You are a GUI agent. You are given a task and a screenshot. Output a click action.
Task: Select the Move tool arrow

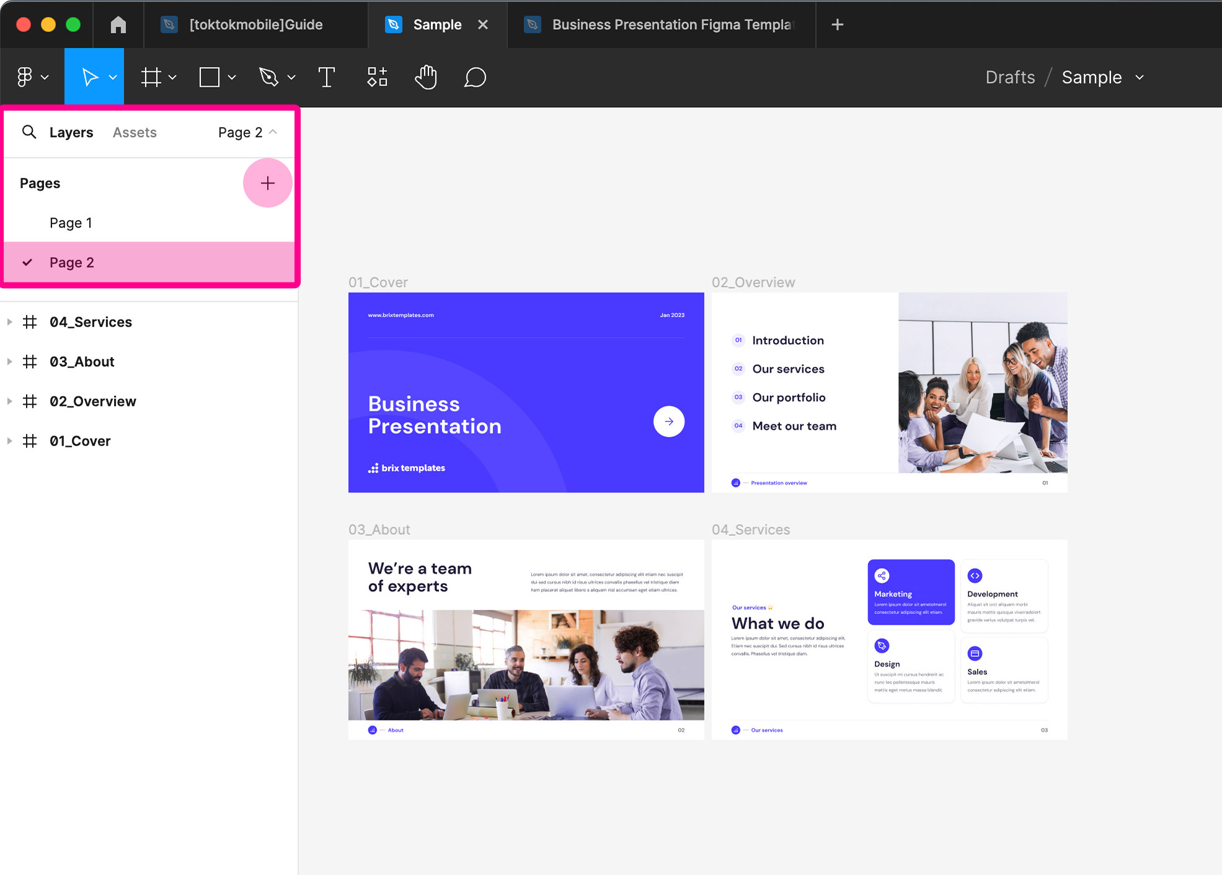[90, 77]
